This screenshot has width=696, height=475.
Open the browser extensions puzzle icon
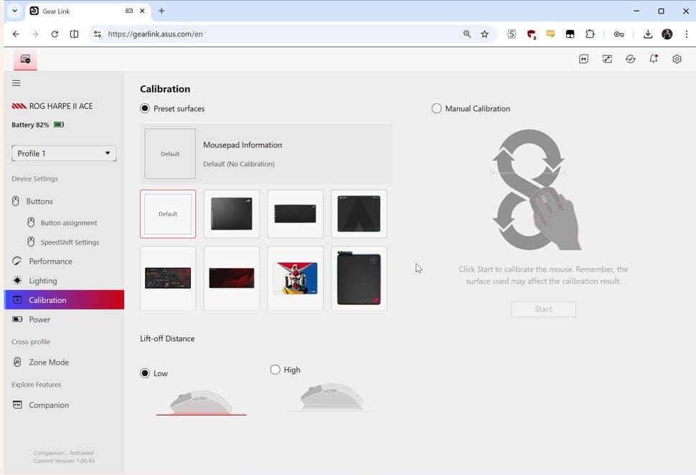click(x=590, y=34)
